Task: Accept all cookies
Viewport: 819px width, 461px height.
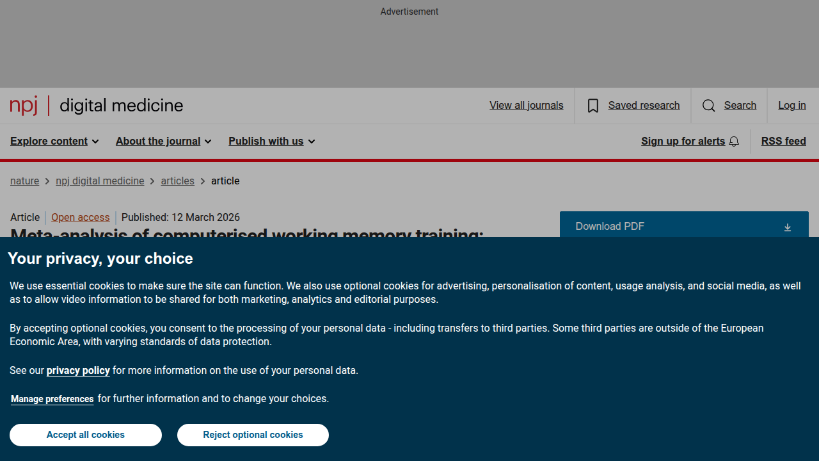Action: 86,435
